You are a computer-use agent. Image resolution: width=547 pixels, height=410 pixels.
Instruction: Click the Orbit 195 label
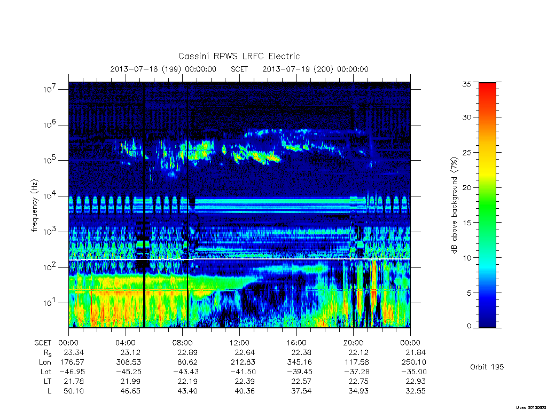[x=487, y=367]
